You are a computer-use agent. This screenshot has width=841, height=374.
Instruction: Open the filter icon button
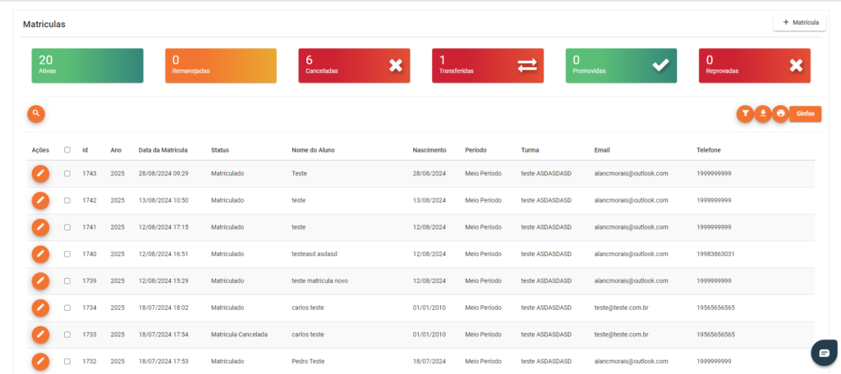pyautogui.click(x=745, y=114)
